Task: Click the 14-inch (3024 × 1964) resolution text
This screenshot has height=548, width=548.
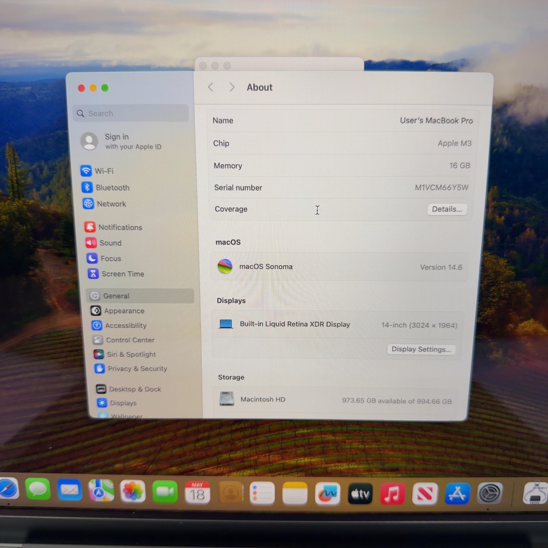Action: tap(419, 325)
